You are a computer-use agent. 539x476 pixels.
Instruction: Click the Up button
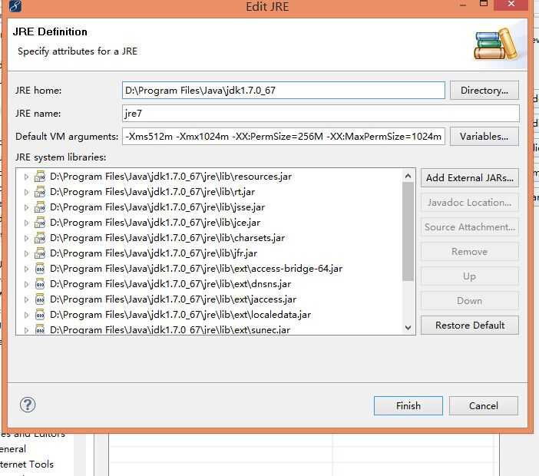470,276
